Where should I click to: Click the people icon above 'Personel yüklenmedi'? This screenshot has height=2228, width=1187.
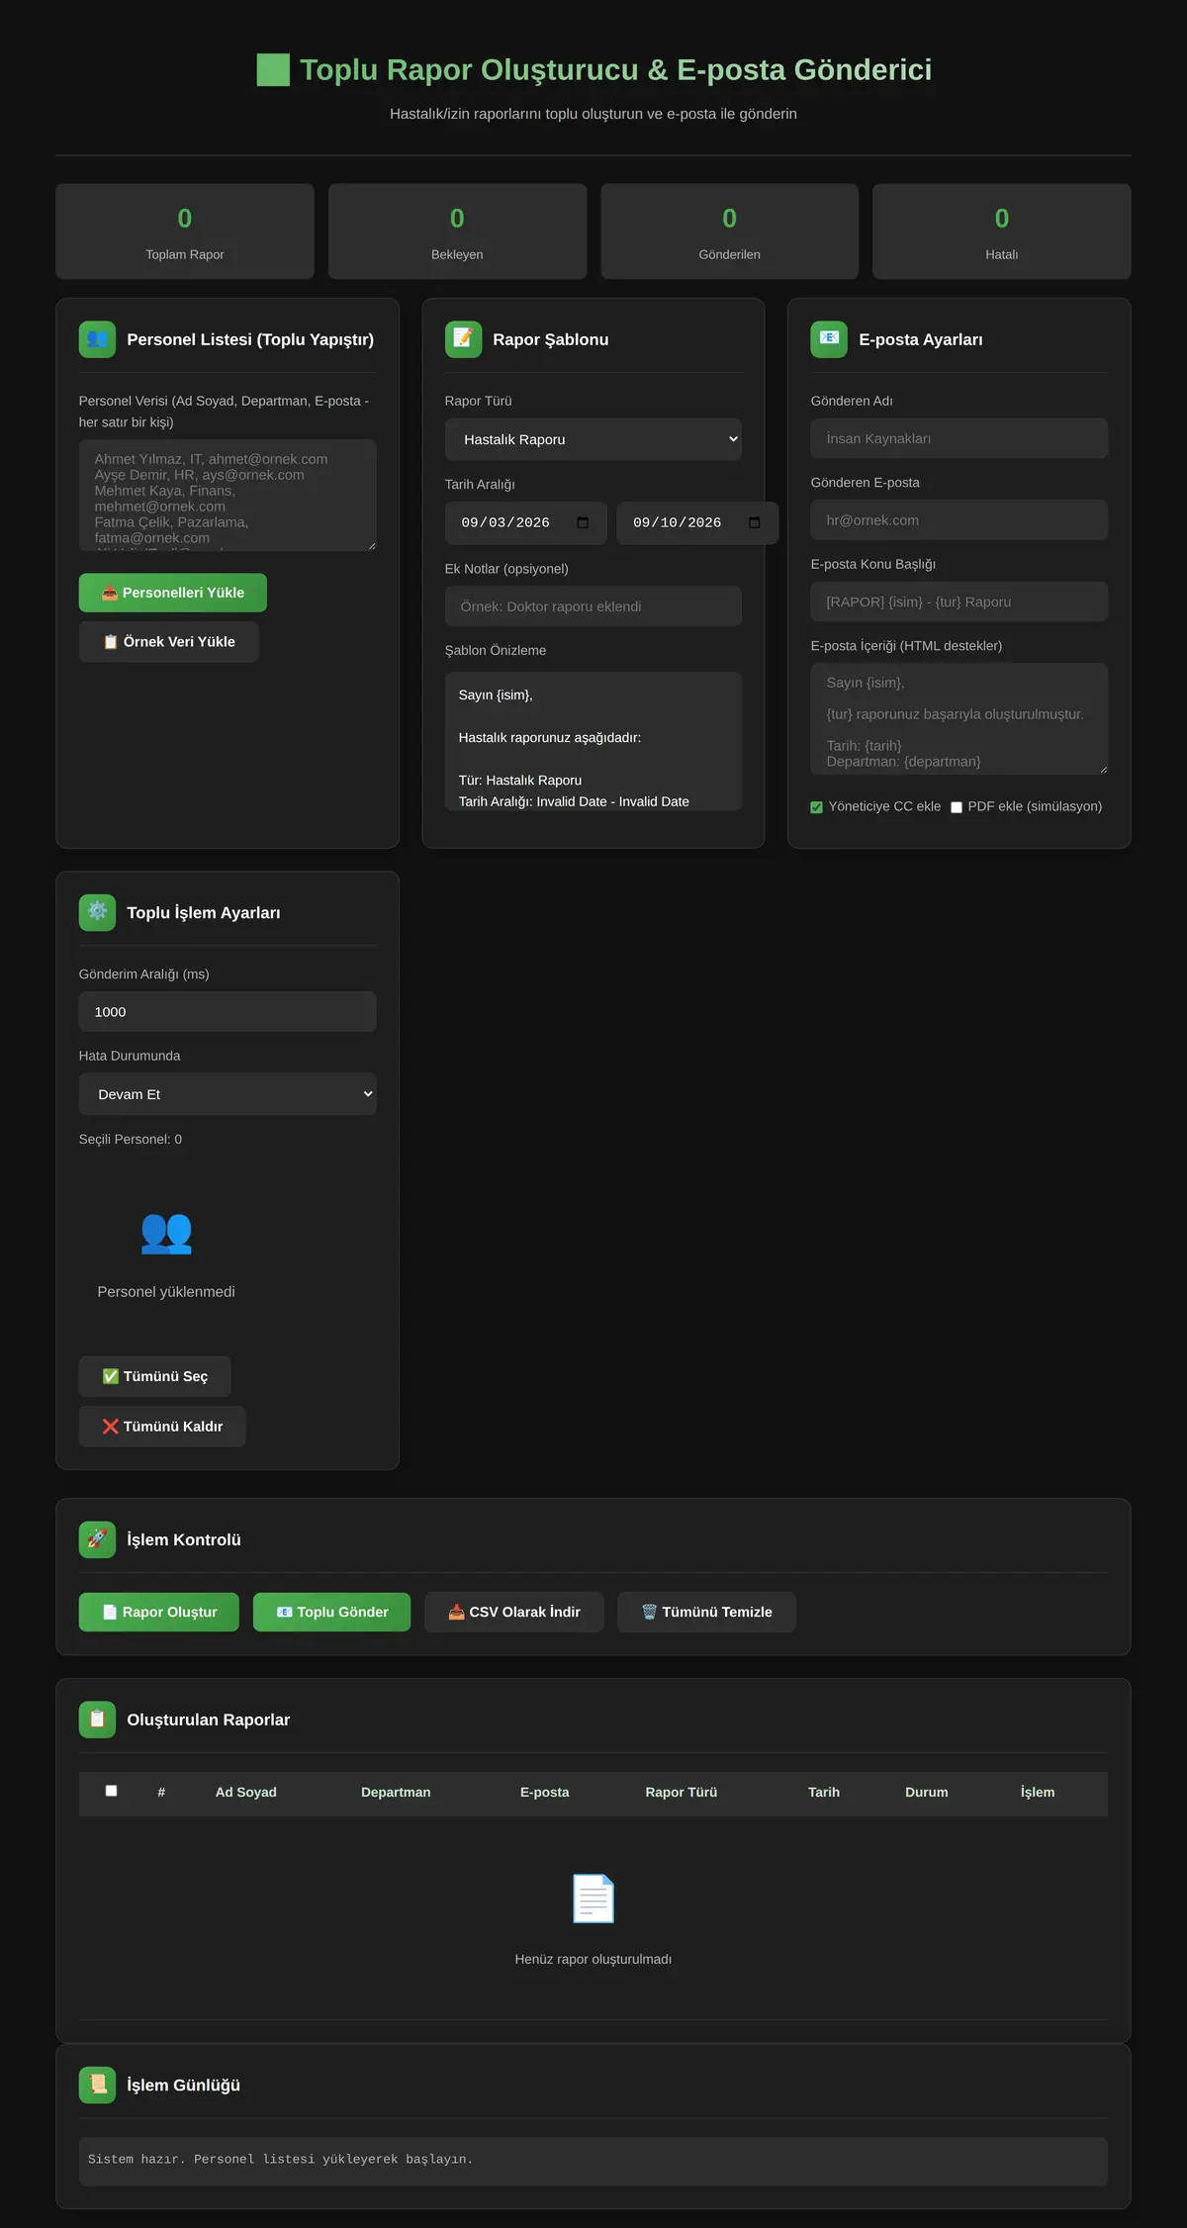pos(166,1233)
